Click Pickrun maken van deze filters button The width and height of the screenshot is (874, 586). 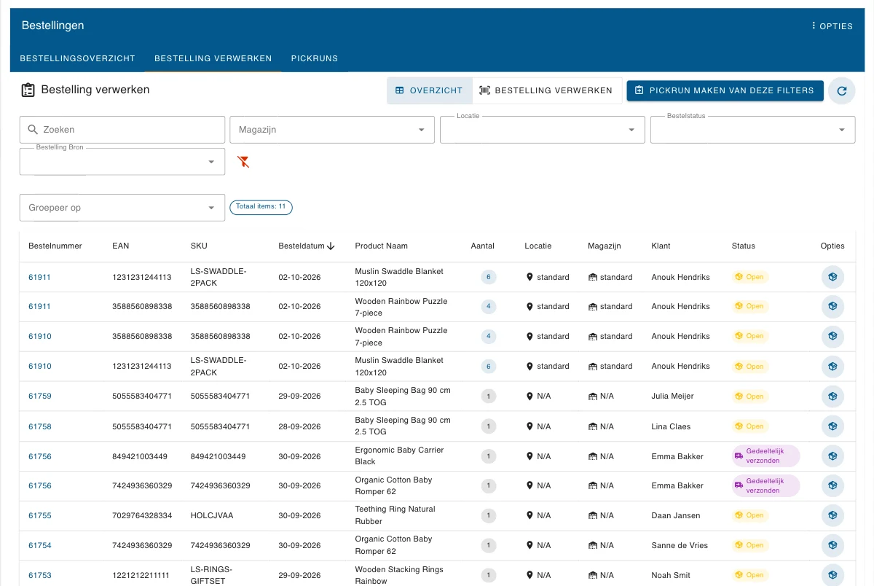pyautogui.click(x=725, y=90)
